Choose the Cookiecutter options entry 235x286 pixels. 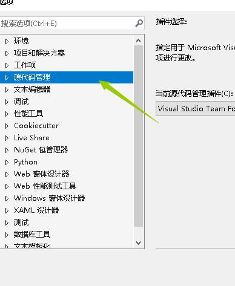pyautogui.click(x=36, y=126)
